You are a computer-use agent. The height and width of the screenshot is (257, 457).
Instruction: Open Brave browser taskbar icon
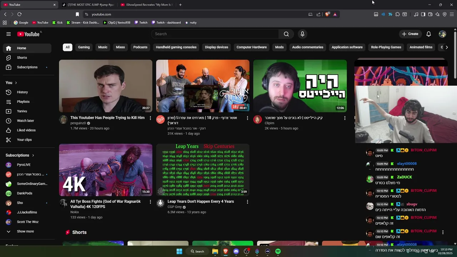coord(225,251)
